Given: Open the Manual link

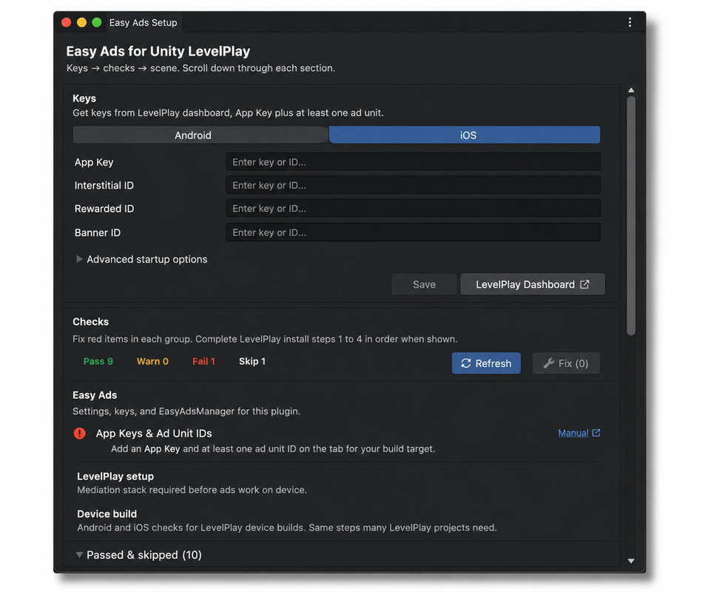Looking at the screenshot, I should (573, 433).
